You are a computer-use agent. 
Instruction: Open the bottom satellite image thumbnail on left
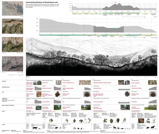click(x=12, y=64)
